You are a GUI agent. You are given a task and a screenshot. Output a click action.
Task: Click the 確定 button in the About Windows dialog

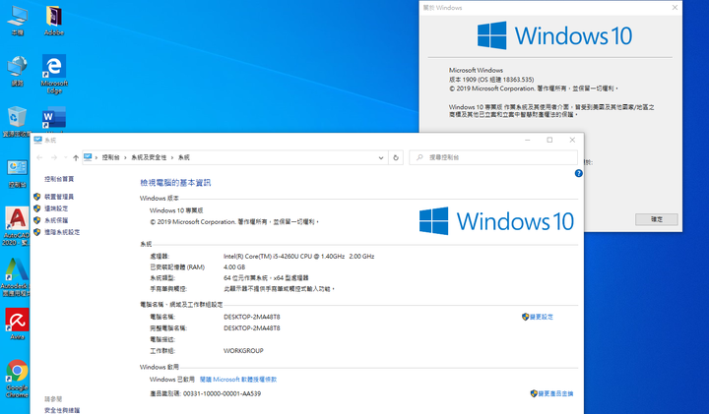coord(657,219)
